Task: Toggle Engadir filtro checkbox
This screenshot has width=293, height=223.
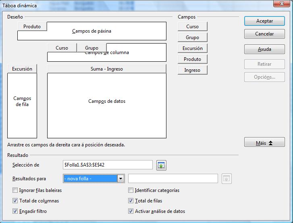Action: (15, 211)
